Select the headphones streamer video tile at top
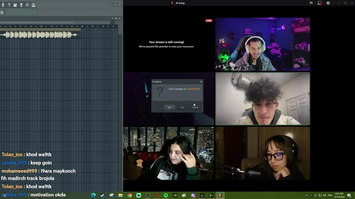 263,44
